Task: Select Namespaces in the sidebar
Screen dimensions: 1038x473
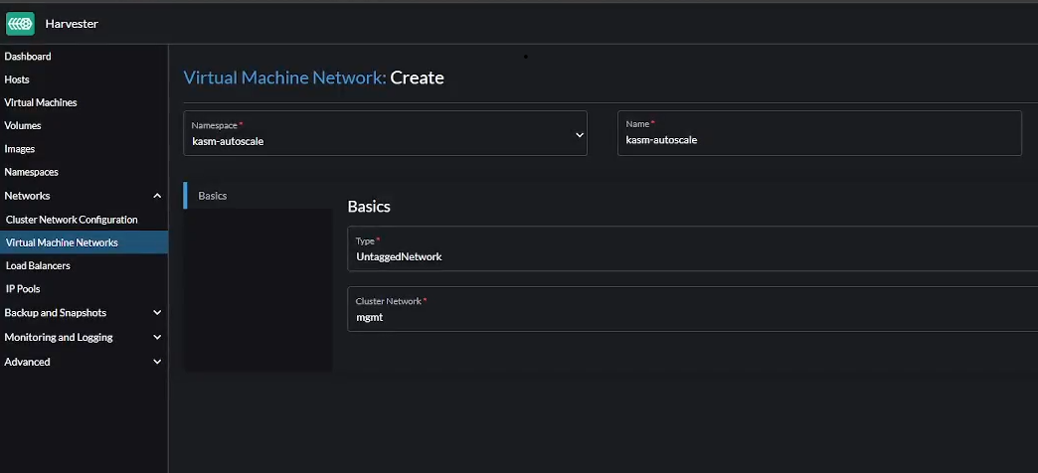Action: point(31,172)
